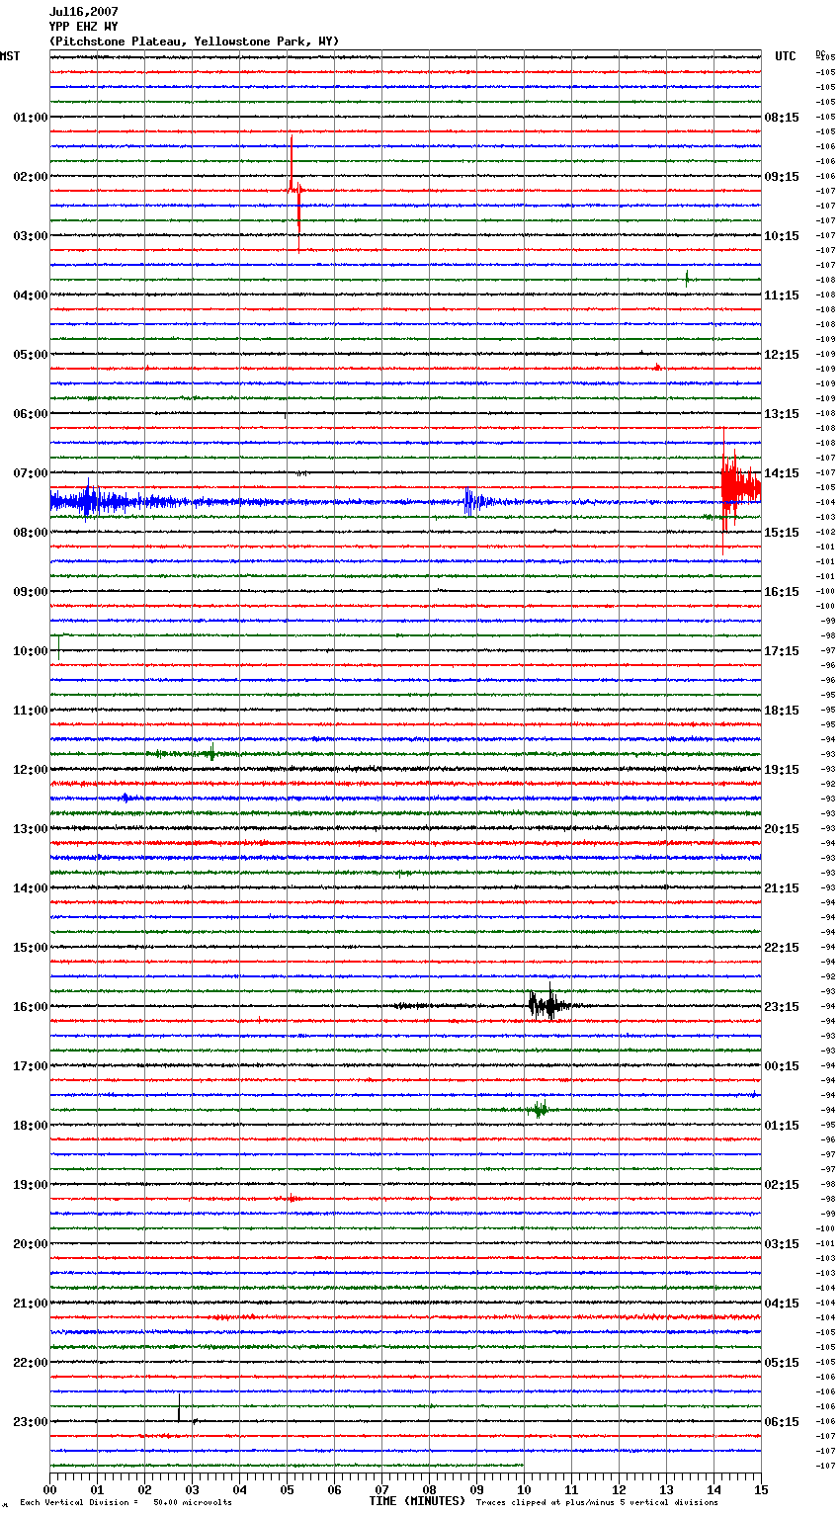Select the 12:00 MST time label
Viewport: 840px width, 1516px height.
coord(30,770)
